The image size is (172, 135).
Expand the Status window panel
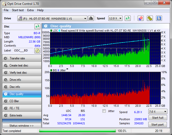click(21, 126)
